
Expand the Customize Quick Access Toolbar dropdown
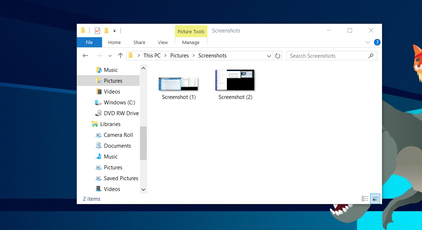click(x=114, y=31)
